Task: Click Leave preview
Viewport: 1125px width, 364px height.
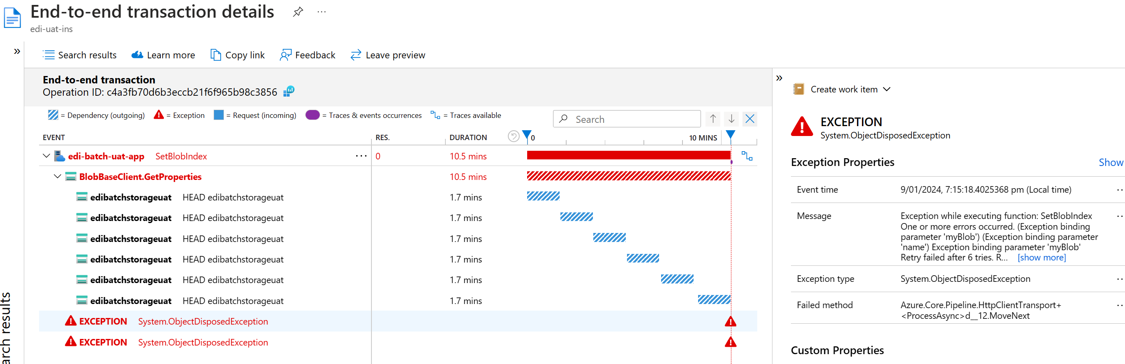Action: (x=388, y=55)
